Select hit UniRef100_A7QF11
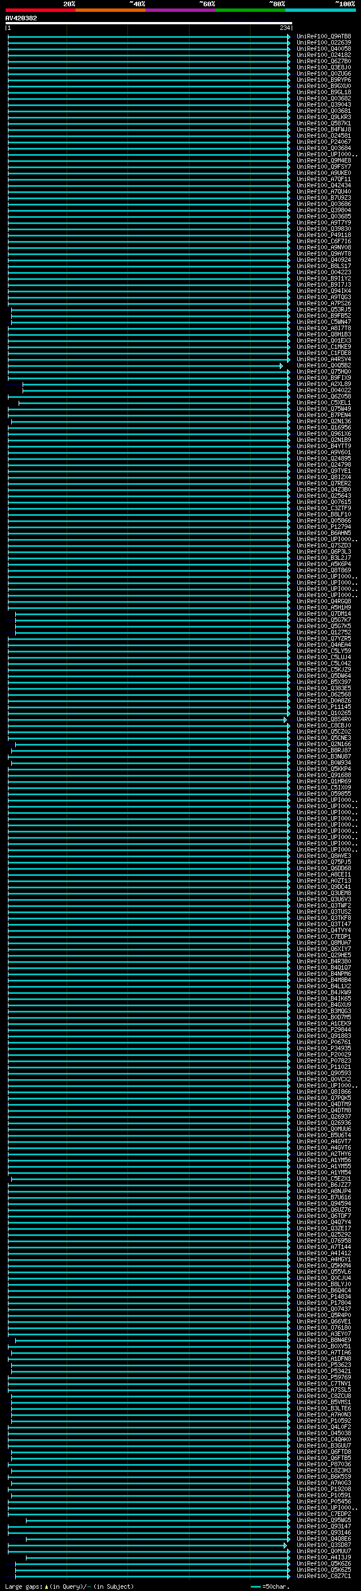361x1591 pixels. pyautogui.click(x=324, y=179)
